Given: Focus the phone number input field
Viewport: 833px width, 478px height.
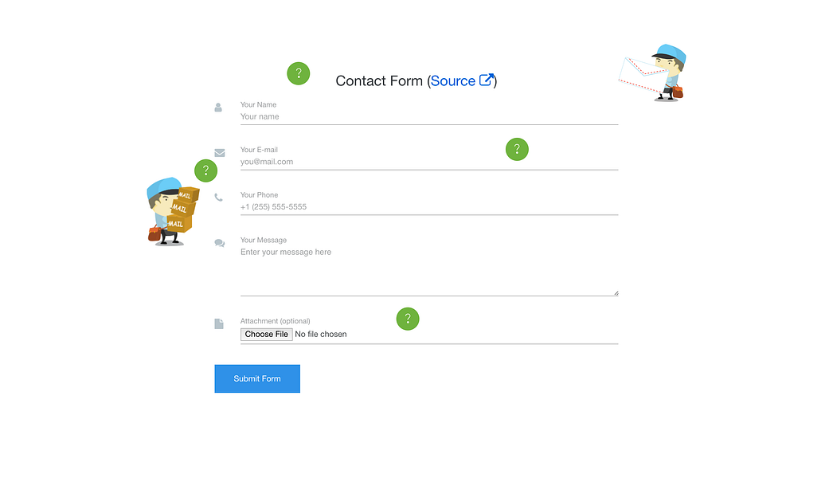Looking at the screenshot, I should pos(429,207).
